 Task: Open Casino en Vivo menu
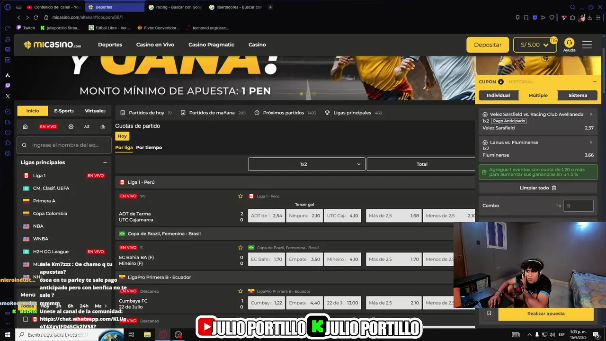pos(155,45)
